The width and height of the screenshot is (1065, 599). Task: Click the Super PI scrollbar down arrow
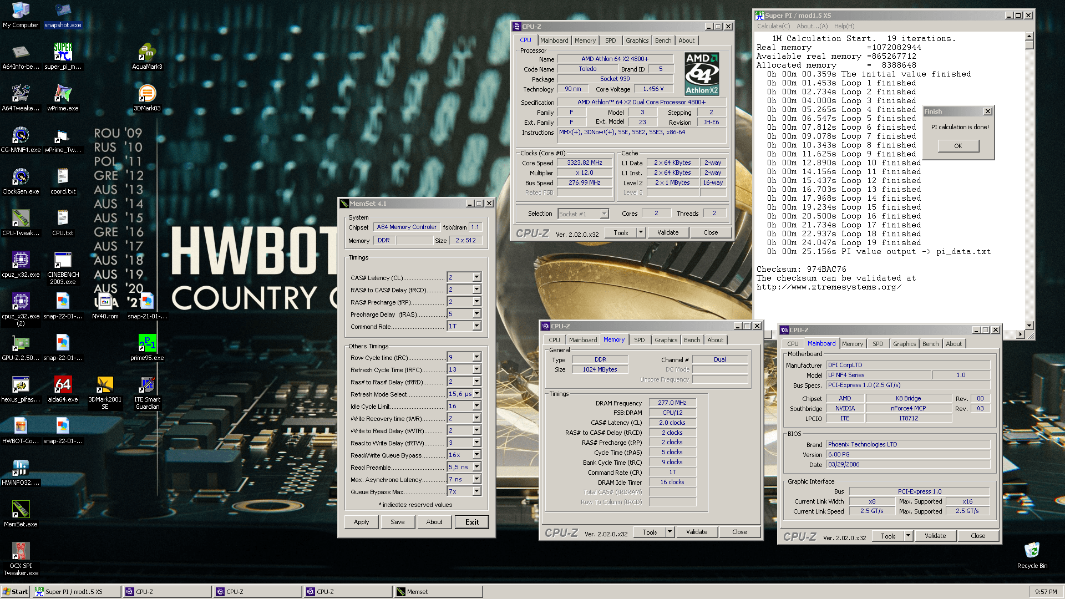point(1029,326)
